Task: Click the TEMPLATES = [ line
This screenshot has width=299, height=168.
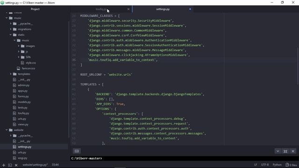Action: 92,84
